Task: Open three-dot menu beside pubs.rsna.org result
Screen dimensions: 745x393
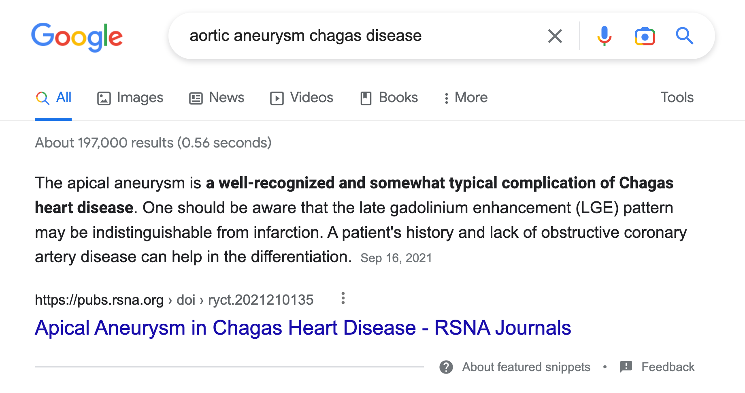Action: [343, 299]
